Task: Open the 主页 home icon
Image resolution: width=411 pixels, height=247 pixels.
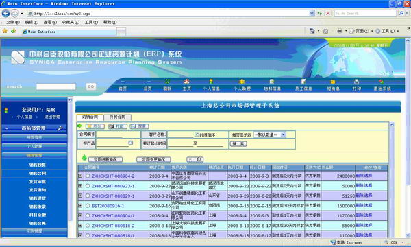Action: tap(186, 82)
